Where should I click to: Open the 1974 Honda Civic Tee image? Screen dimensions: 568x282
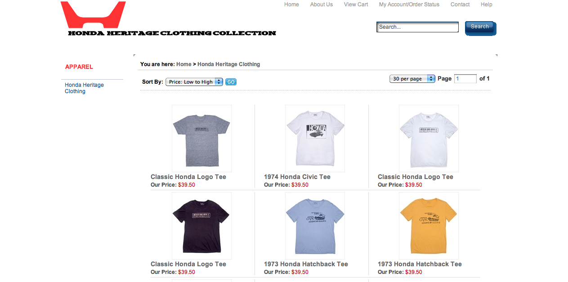click(x=315, y=139)
